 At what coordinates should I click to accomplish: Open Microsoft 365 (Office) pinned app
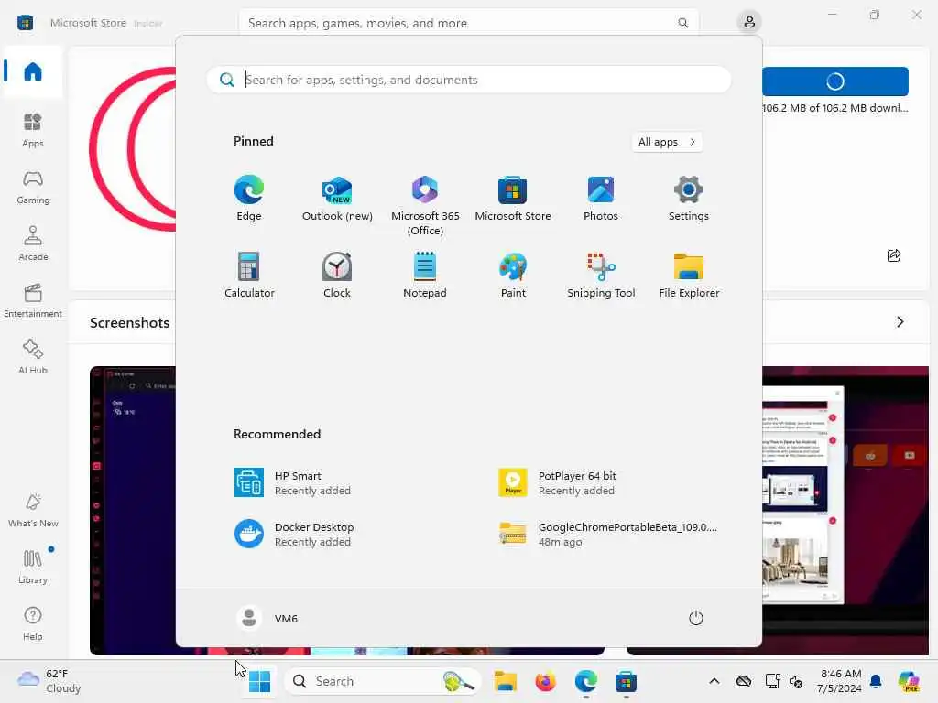coord(425,206)
